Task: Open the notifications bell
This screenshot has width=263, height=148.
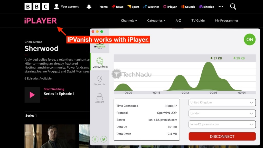Action: click(89, 6)
